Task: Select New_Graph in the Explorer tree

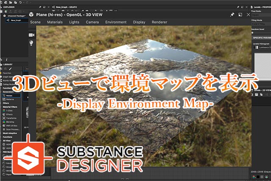Action: pos(15,20)
